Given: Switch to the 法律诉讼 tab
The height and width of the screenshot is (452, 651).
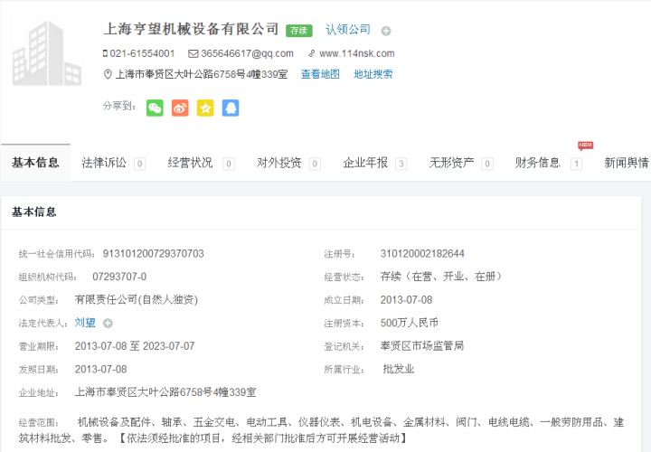Looking at the screenshot, I should (x=104, y=163).
